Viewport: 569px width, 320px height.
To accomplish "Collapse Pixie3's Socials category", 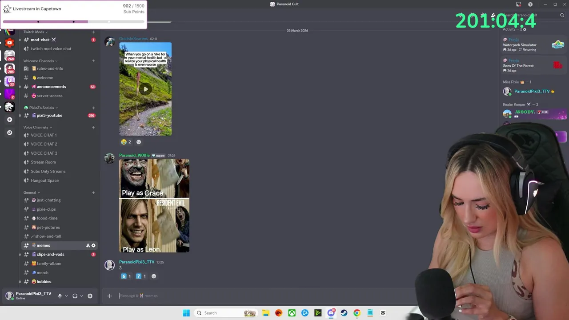I will tap(41, 108).
